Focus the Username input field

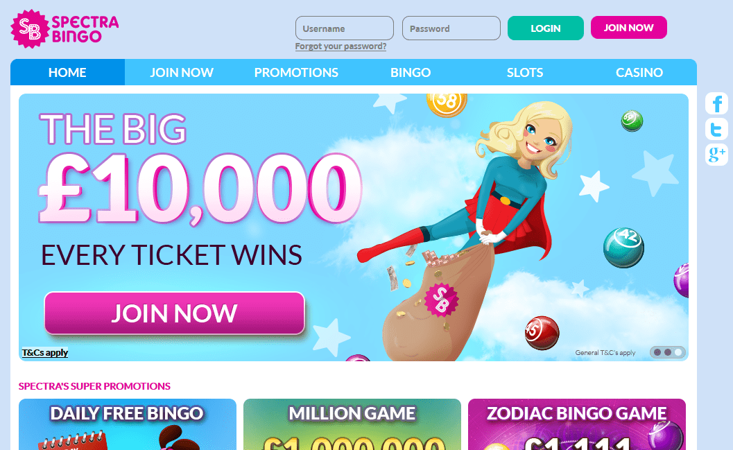pyautogui.click(x=345, y=28)
